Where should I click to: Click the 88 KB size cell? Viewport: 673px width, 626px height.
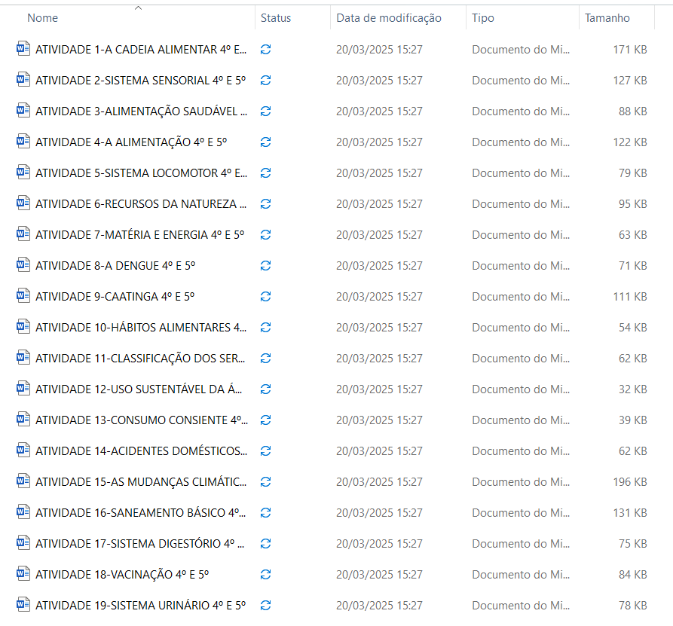(632, 111)
